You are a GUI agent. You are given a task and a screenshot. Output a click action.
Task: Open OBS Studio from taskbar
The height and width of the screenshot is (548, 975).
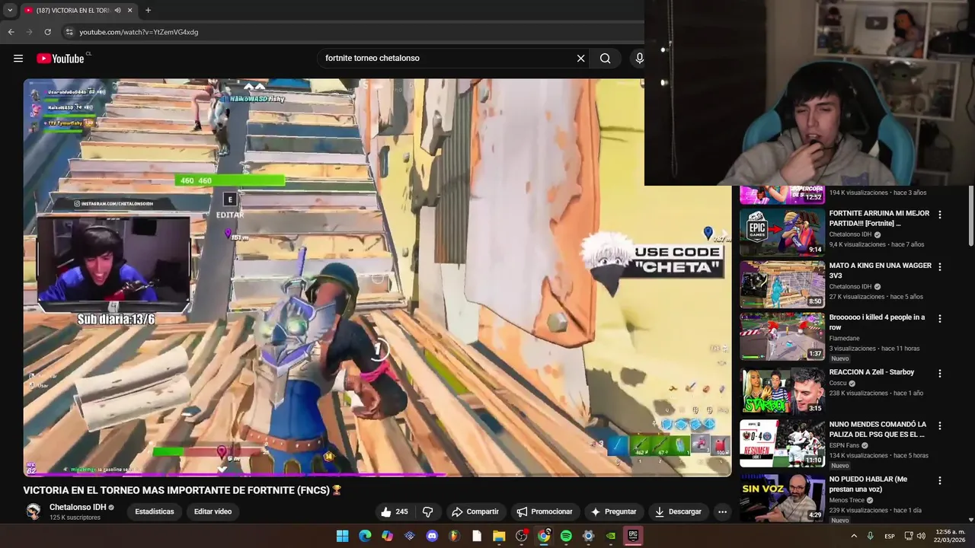tap(521, 536)
